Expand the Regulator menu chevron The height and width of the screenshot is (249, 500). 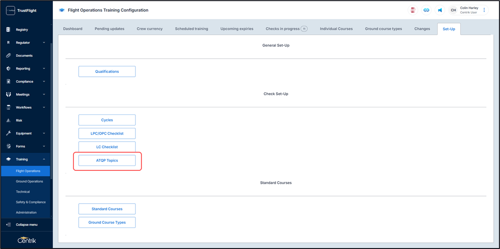[x=44, y=42]
